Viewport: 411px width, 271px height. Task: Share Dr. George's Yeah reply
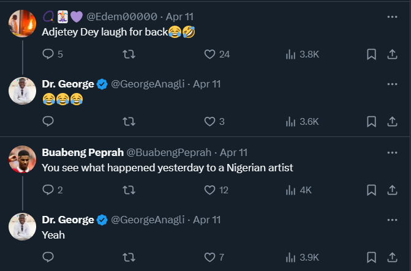[392, 257]
